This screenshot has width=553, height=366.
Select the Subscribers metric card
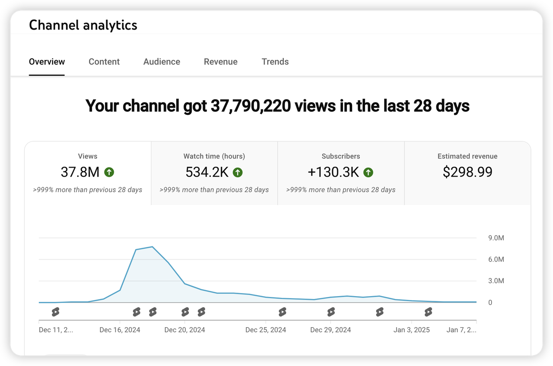click(x=341, y=173)
